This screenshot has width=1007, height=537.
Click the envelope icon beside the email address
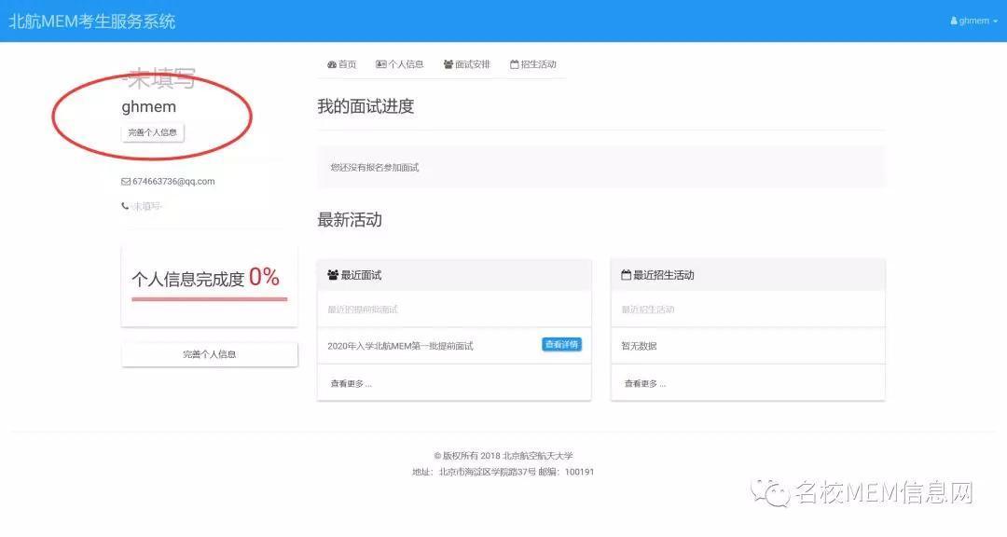click(125, 181)
